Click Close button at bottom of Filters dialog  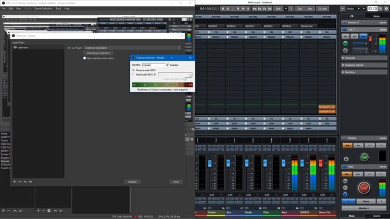tap(176, 182)
